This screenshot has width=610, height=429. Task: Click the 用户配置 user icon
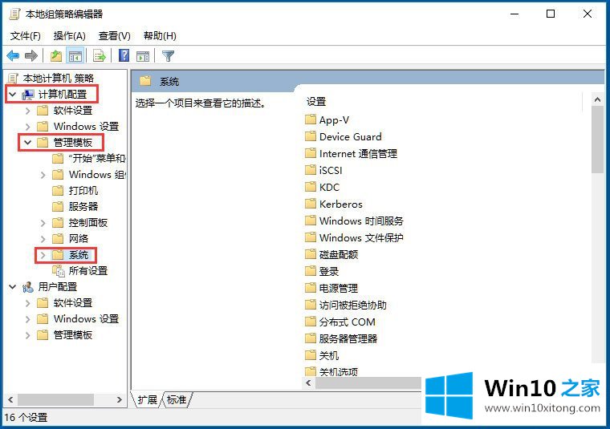(27, 287)
